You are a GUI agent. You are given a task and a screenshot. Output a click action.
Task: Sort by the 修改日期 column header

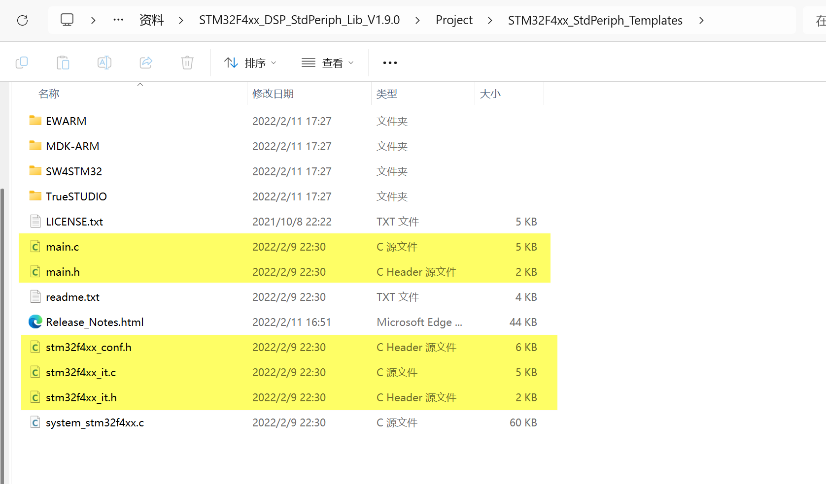(273, 94)
